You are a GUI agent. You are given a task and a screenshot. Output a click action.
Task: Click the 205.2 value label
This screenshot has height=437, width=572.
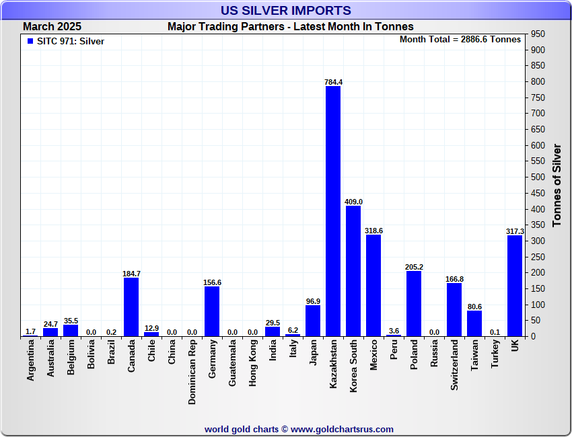414,267
